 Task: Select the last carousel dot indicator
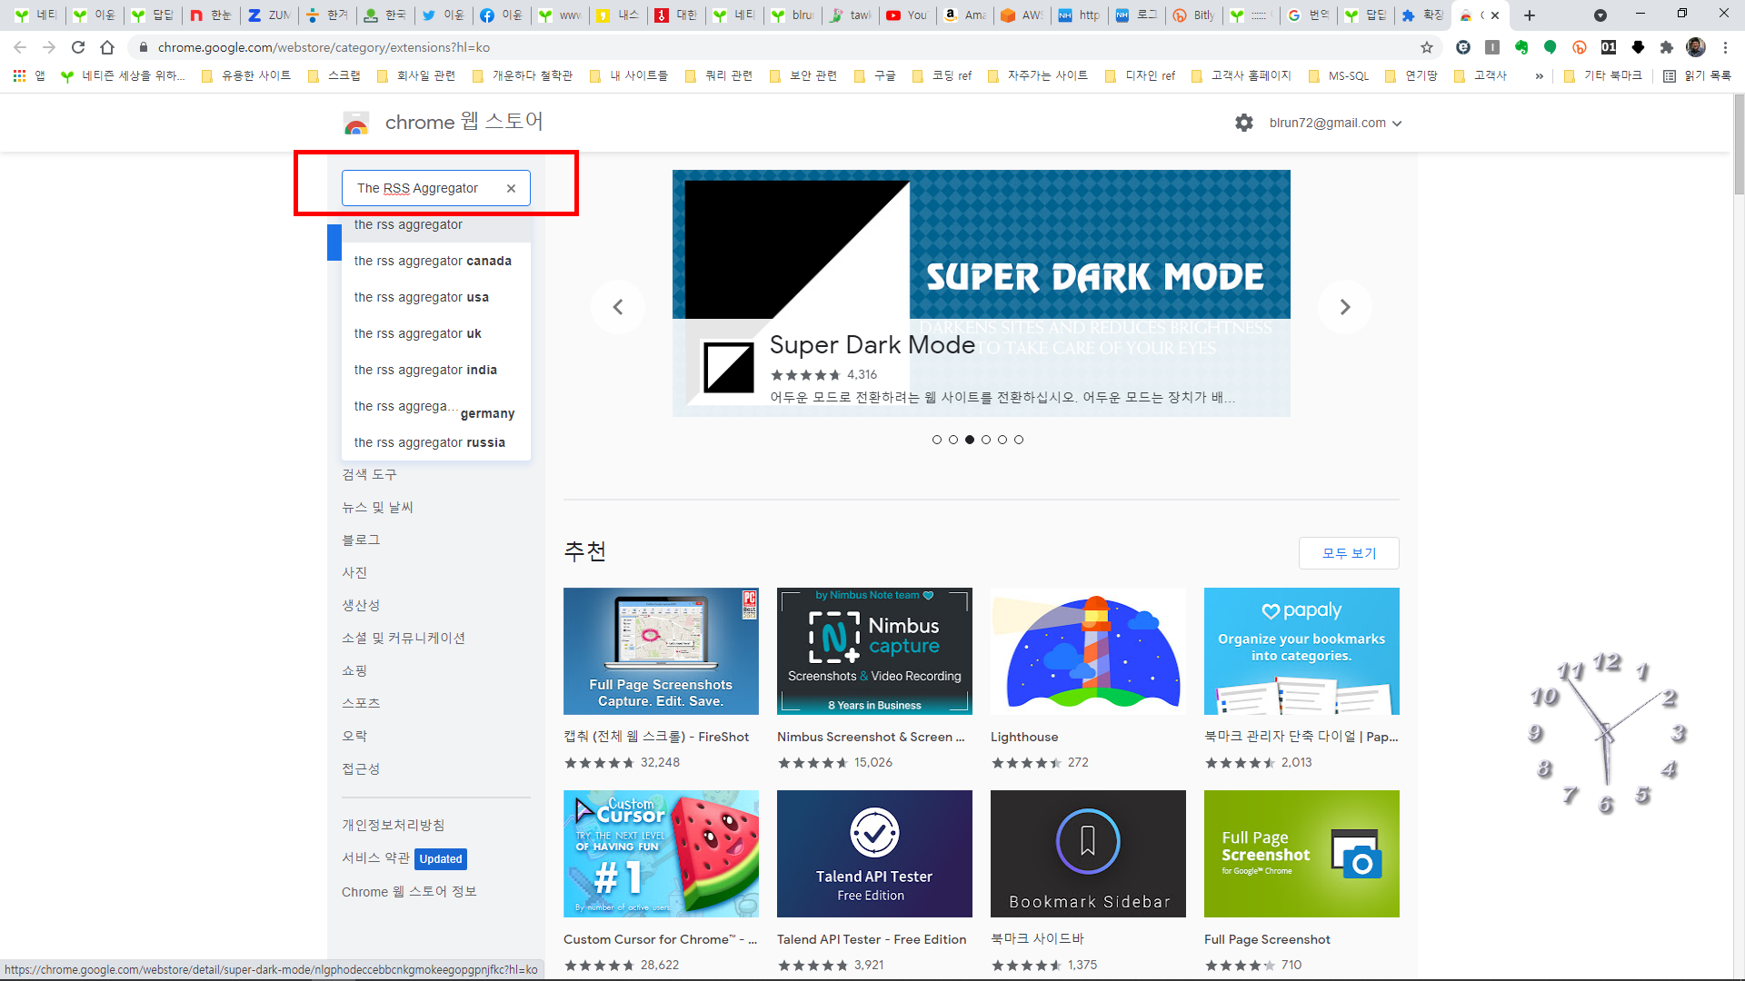coord(1019,440)
